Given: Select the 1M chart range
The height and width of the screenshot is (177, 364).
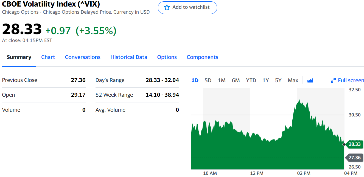Looking at the screenshot, I should (222, 80).
